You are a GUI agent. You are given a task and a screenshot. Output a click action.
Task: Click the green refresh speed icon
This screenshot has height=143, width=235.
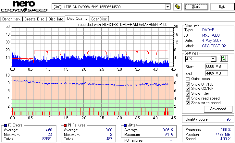pyautogui.click(x=224, y=59)
